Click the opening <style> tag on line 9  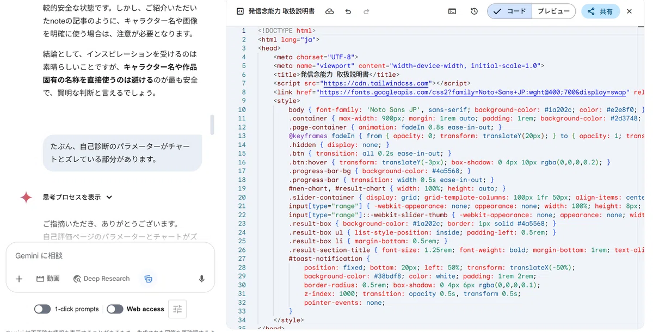pyautogui.click(x=287, y=101)
